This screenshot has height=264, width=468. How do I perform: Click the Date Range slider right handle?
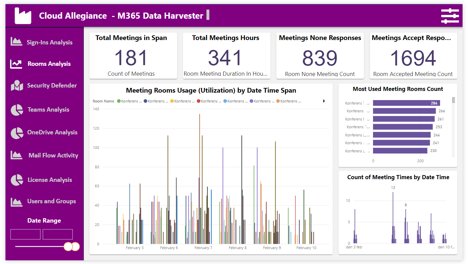pyautogui.click(x=76, y=246)
